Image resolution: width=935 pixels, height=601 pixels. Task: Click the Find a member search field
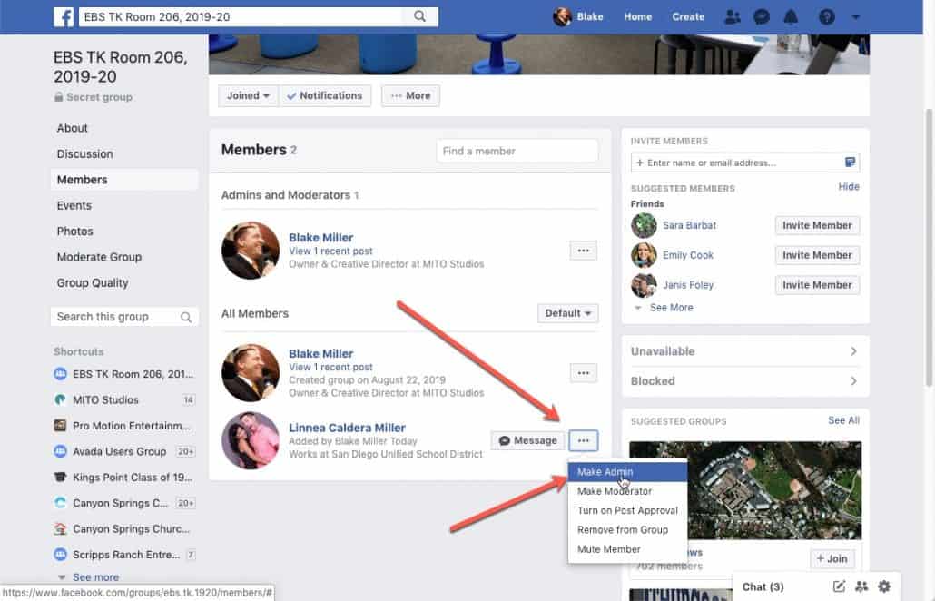pyautogui.click(x=517, y=151)
